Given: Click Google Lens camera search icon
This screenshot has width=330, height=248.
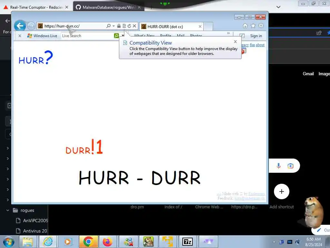Looking at the screenshot, I should coord(290,166).
